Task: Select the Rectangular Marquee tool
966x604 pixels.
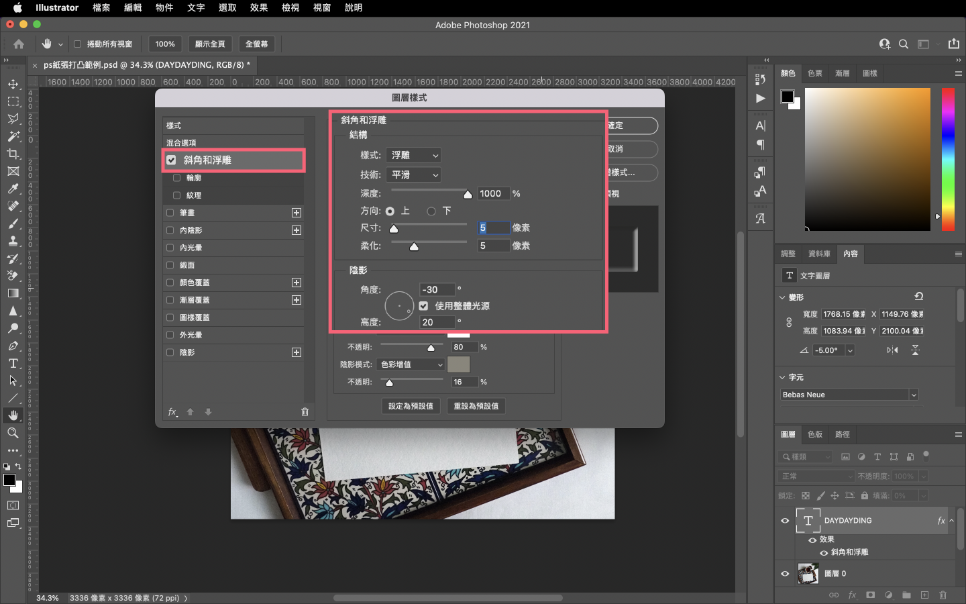Action: pyautogui.click(x=13, y=101)
